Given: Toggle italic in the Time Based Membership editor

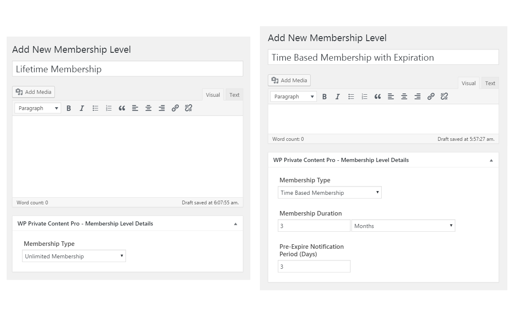Looking at the screenshot, I should click(338, 96).
